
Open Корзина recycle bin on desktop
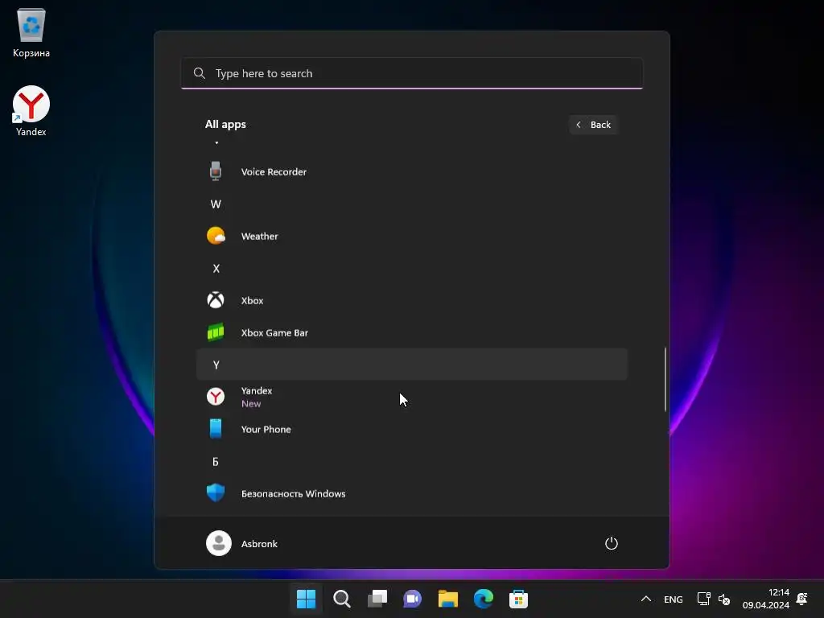(x=31, y=32)
